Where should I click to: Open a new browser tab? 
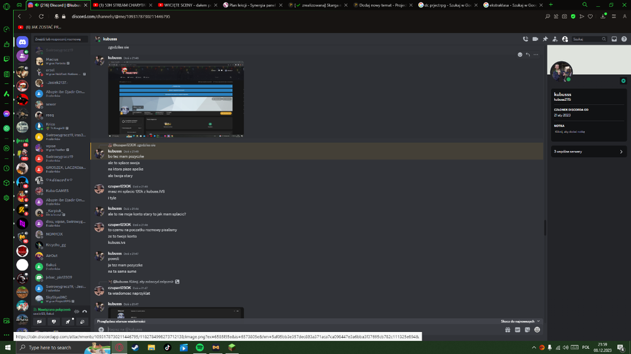(x=551, y=5)
